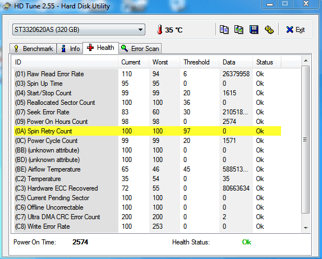Click the scrollbar down arrow
The width and height of the screenshot is (322, 259).
point(306,228)
